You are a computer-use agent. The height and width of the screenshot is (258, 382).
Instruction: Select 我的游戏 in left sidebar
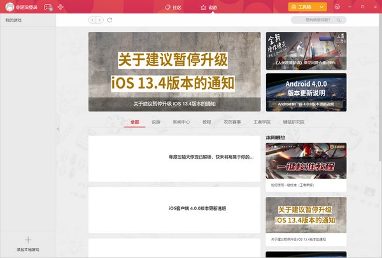(13, 20)
